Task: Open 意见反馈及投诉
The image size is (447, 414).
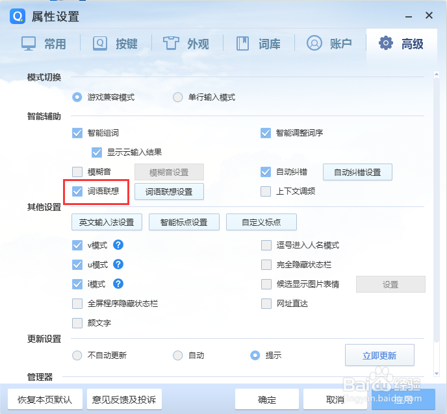Action: pos(124,400)
